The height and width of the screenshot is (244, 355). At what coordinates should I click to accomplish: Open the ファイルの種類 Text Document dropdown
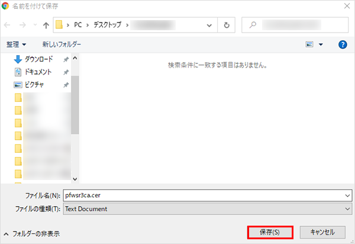208,208
